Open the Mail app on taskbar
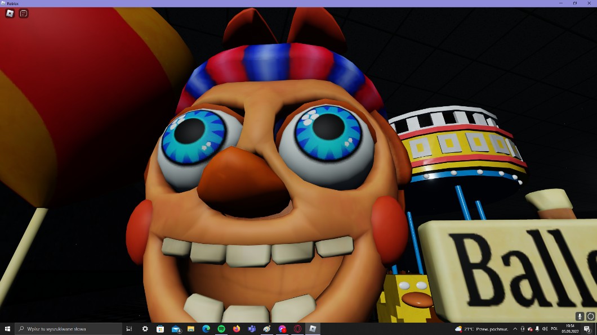Screen dimensions: 597x335 (x=176, y=329)
